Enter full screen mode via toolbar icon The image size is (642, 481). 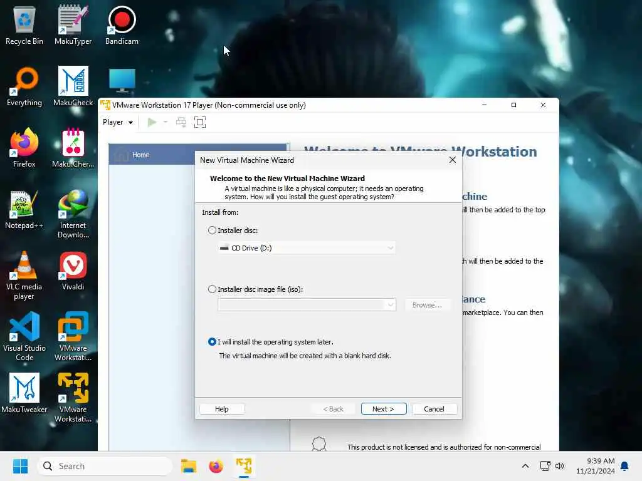coord(200,122)
